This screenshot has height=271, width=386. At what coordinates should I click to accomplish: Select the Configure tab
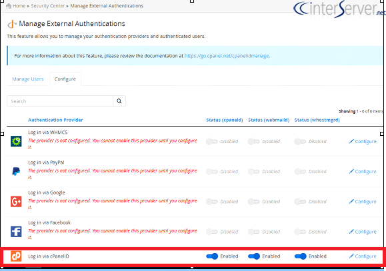click(65, 79)
